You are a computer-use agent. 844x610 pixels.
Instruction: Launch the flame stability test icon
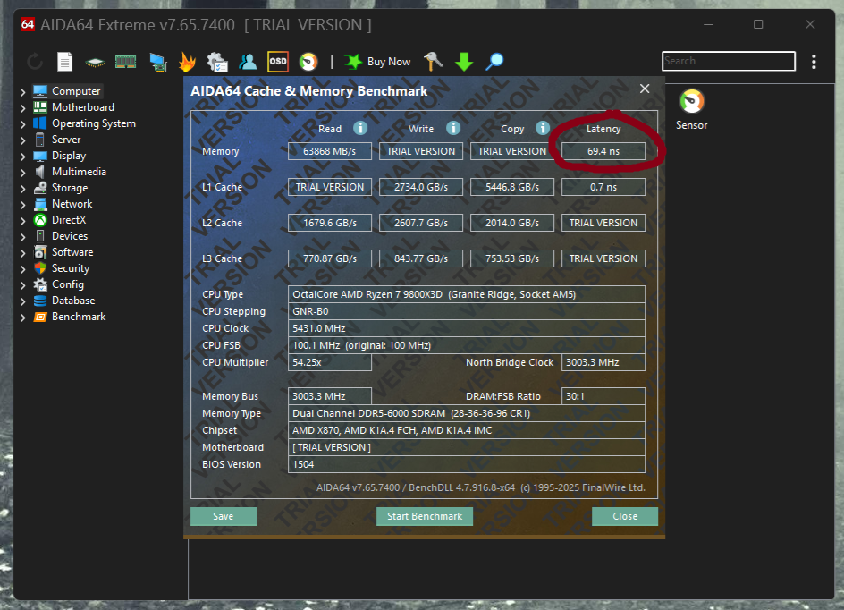pos(187,62)
